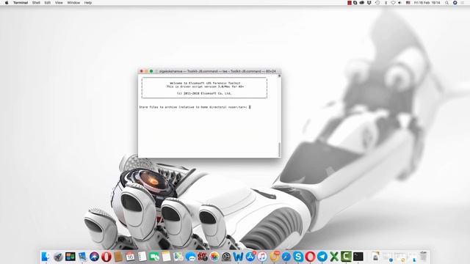Screen dimensions: 470x264
Task: Open the Edit menu
Action: click(x=47, y=3)
